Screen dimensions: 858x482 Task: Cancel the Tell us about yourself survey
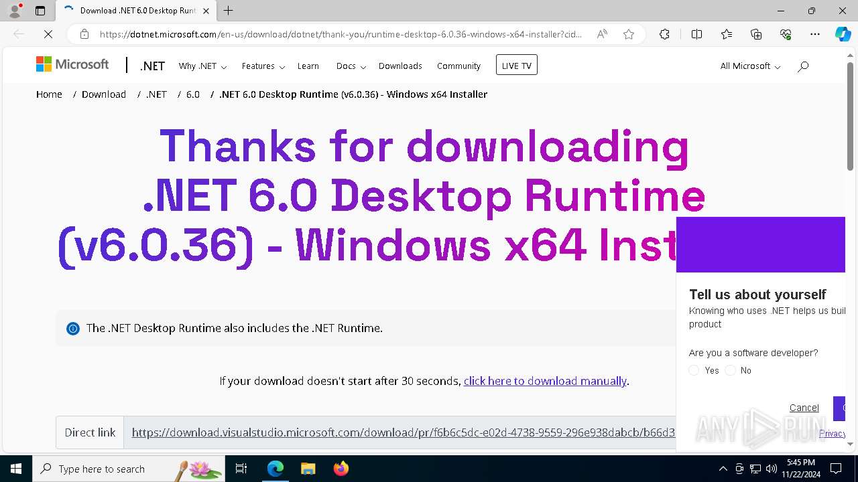[804, 408]
